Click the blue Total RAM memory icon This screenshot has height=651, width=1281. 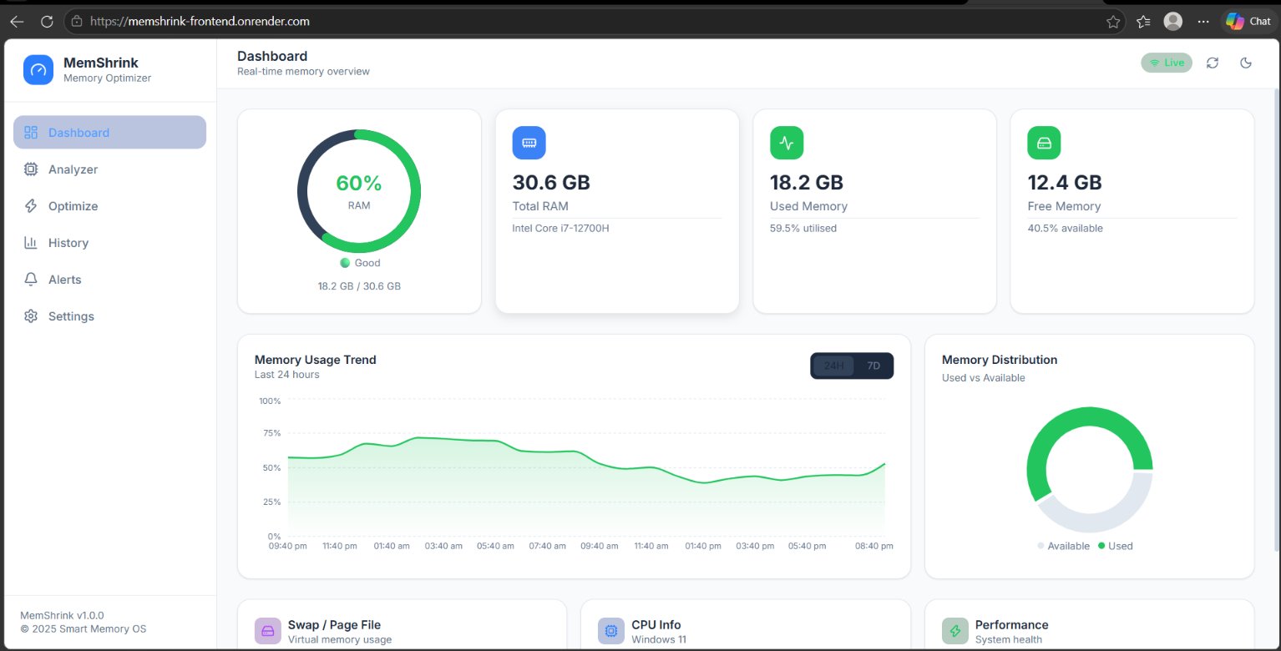[529, 143]
